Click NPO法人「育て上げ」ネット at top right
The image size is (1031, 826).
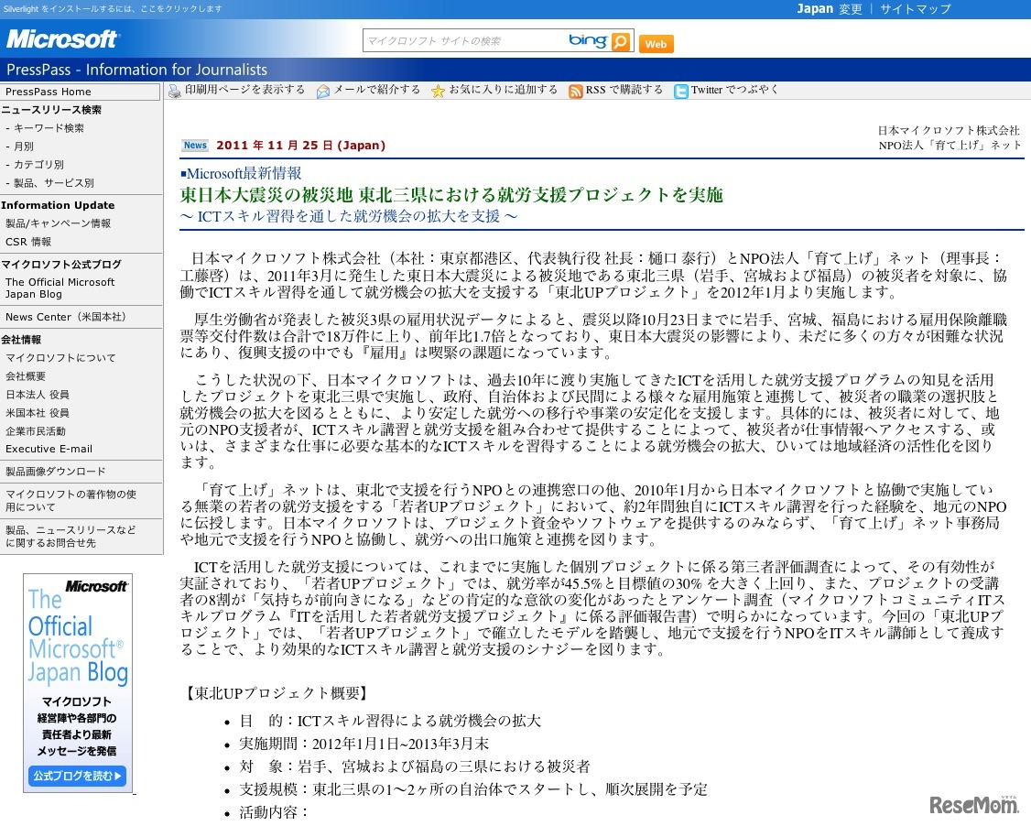click(950, 146)
